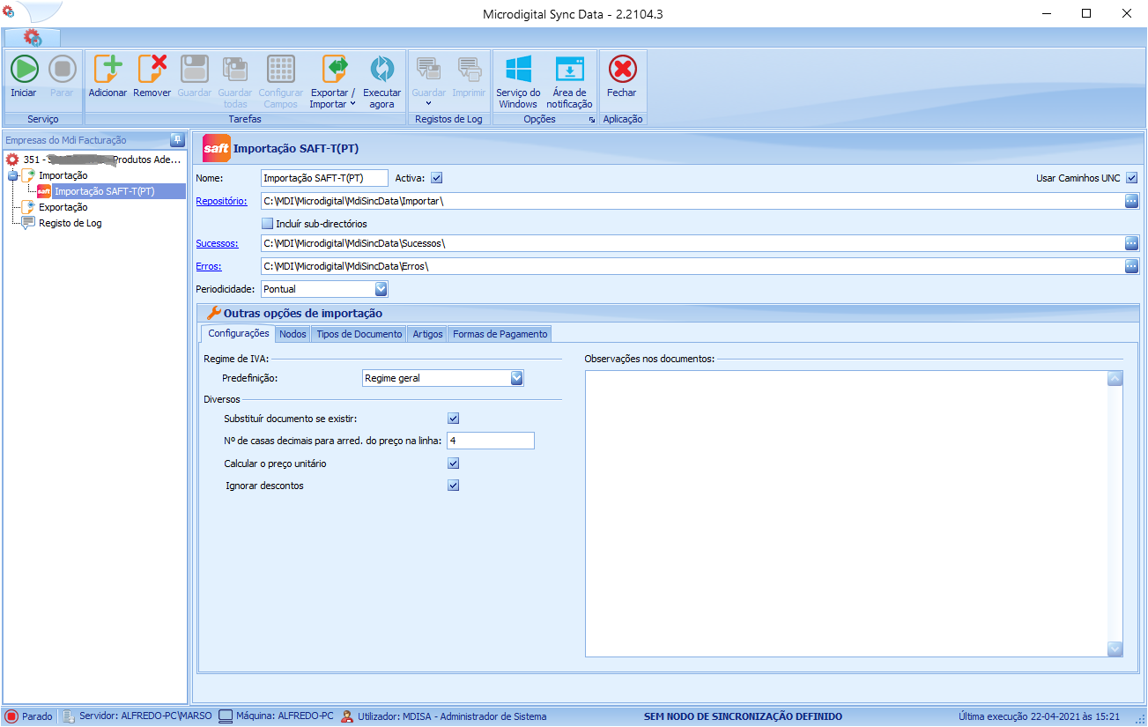Click the Sucessos path field
The image size is (1148, 727).
pyautogui.click(x=692, y=243)
